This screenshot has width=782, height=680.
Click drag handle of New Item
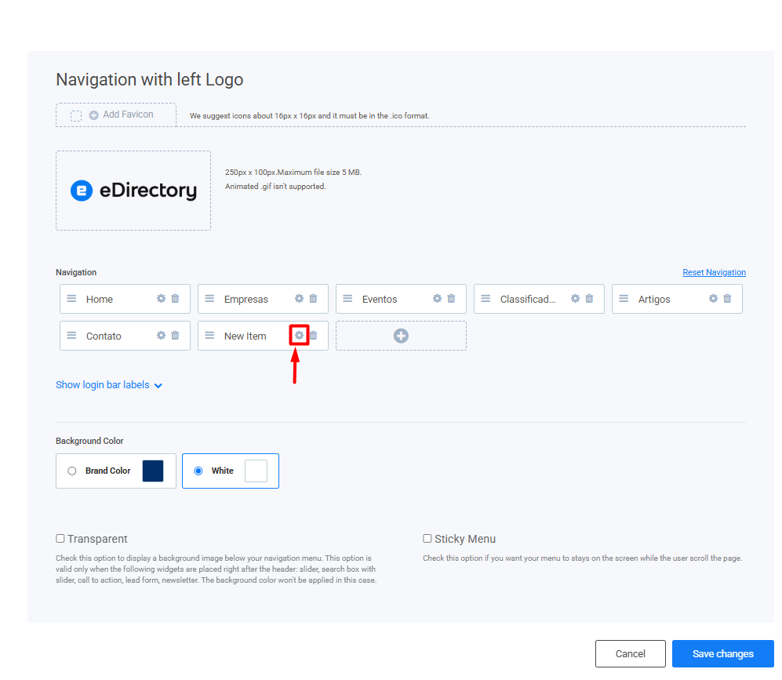point(210,336)
